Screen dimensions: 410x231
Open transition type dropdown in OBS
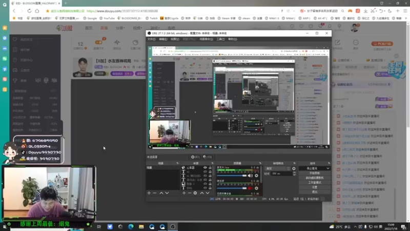click(x=277, y=169)
